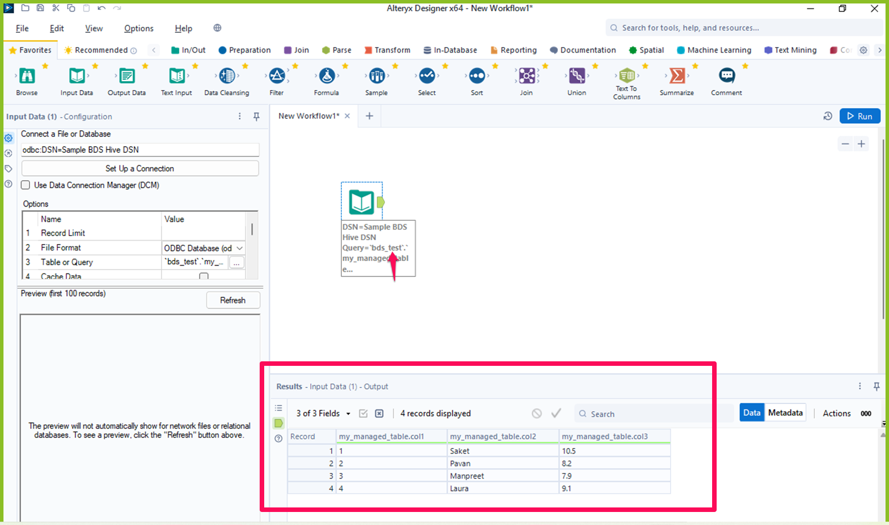Viewport: 889px width, 525px height.
Task: Click the undo arrow in title bar
Action: (x=101, y=8)
